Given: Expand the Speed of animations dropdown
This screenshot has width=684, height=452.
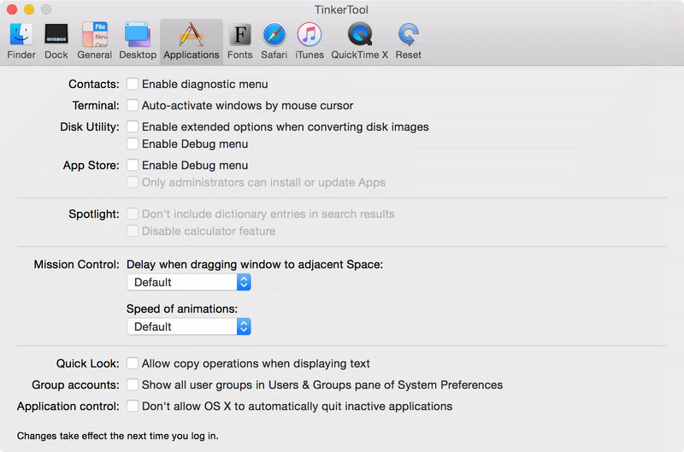Looking at the screenshot, I should [188, 326].
